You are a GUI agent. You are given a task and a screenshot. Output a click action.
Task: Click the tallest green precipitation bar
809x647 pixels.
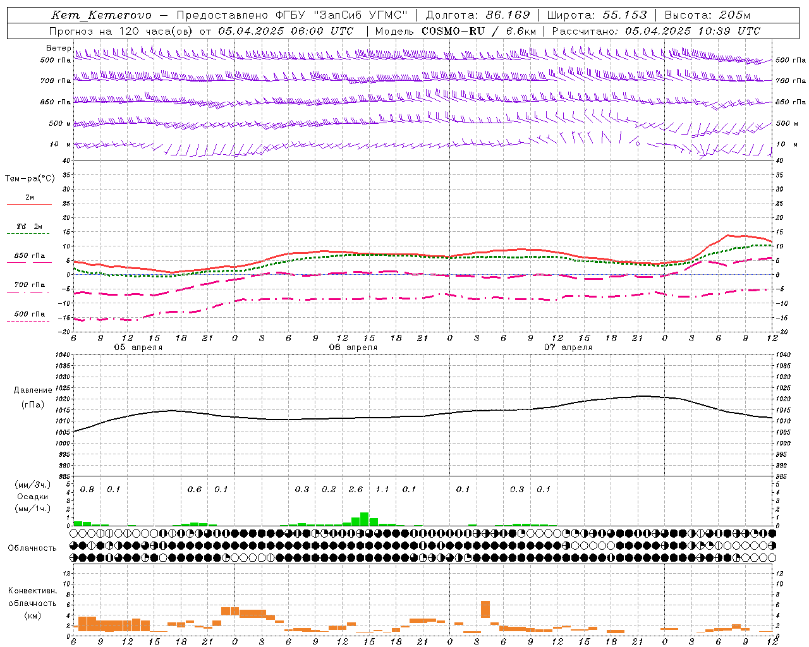point(365,519)
